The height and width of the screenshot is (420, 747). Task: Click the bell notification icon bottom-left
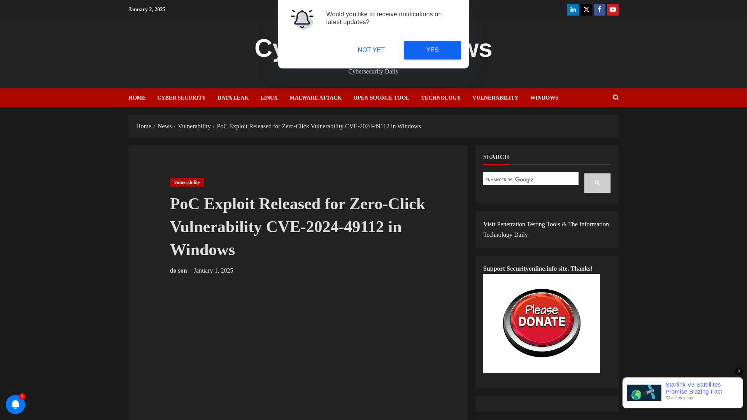click(x=16, y=404)
